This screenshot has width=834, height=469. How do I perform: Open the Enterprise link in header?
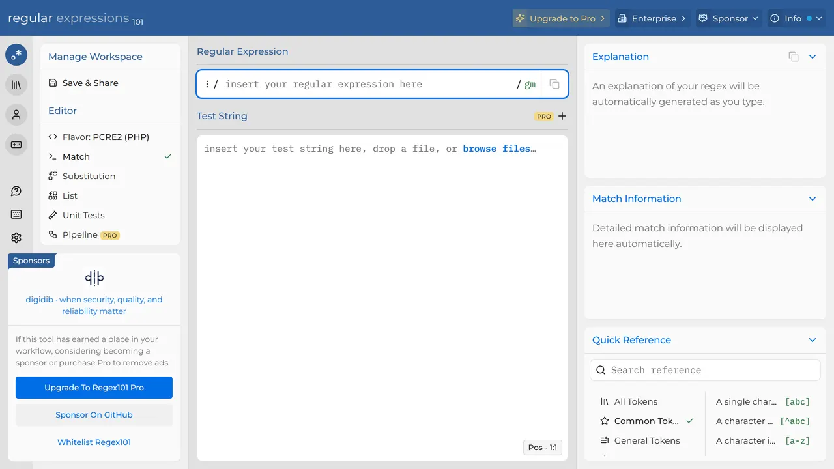pos(652,18)
